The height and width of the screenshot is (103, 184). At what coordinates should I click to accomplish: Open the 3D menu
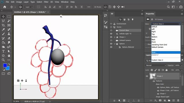(x=51, y=2)
